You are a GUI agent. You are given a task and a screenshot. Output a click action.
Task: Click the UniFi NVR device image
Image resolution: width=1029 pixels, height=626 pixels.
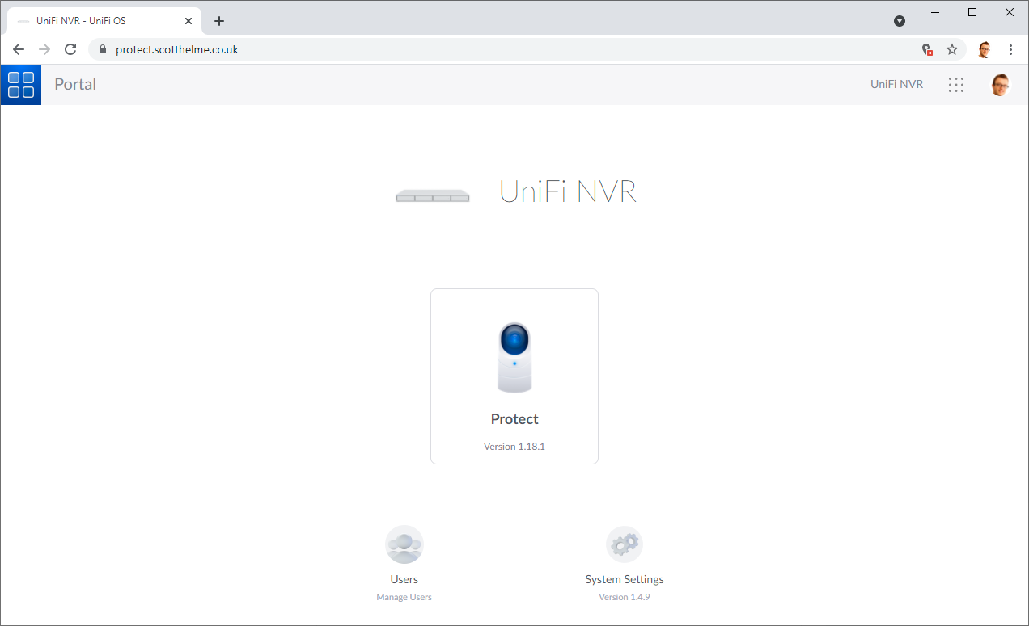tap(433, 195)
